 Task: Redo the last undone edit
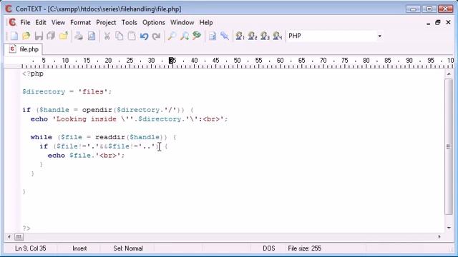(157, 36)
